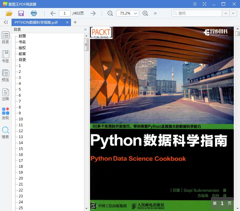Click the PACKT Publishing logo on cover
This screenshot has width=240, height=211.
tap(101, 33)
